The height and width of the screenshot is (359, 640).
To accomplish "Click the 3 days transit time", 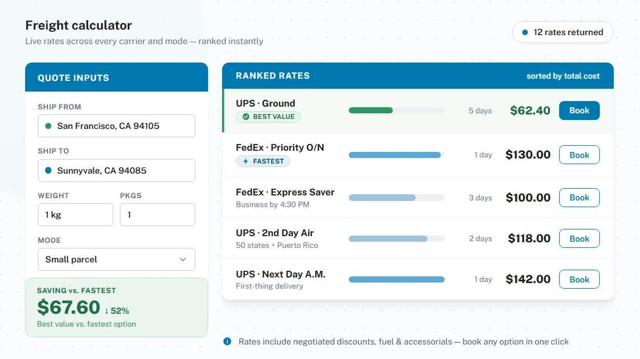I will pyautogui.click(x=480, y=198).
